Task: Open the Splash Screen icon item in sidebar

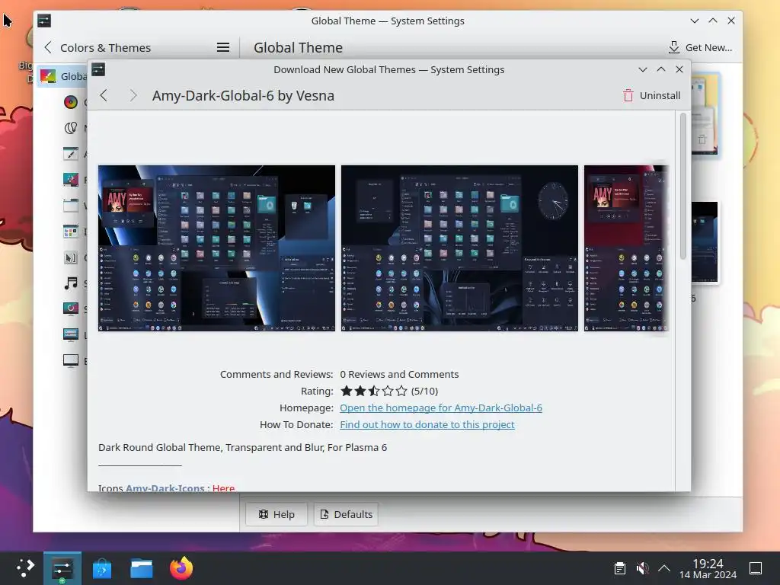Action: [x=71, y=309]
